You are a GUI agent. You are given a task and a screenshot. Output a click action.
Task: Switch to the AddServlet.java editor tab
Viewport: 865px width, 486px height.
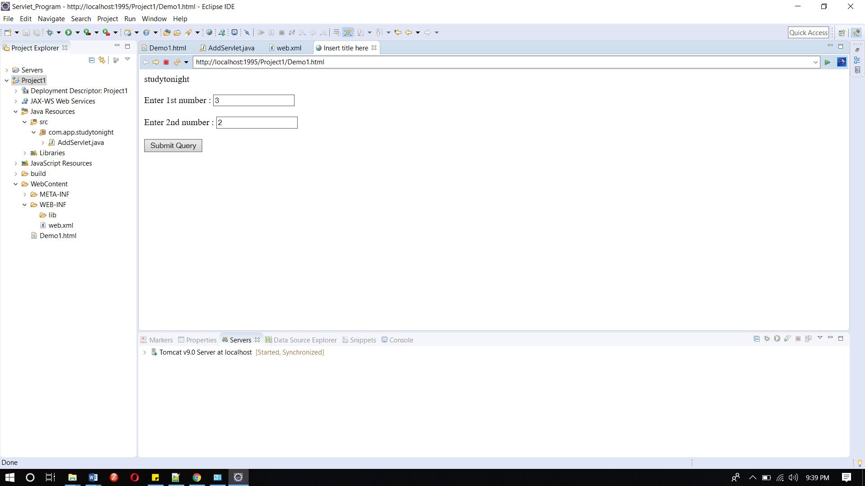pyautogui.click(x=227, y=48)
